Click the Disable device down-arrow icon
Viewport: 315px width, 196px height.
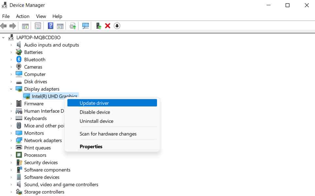point(117,26)
